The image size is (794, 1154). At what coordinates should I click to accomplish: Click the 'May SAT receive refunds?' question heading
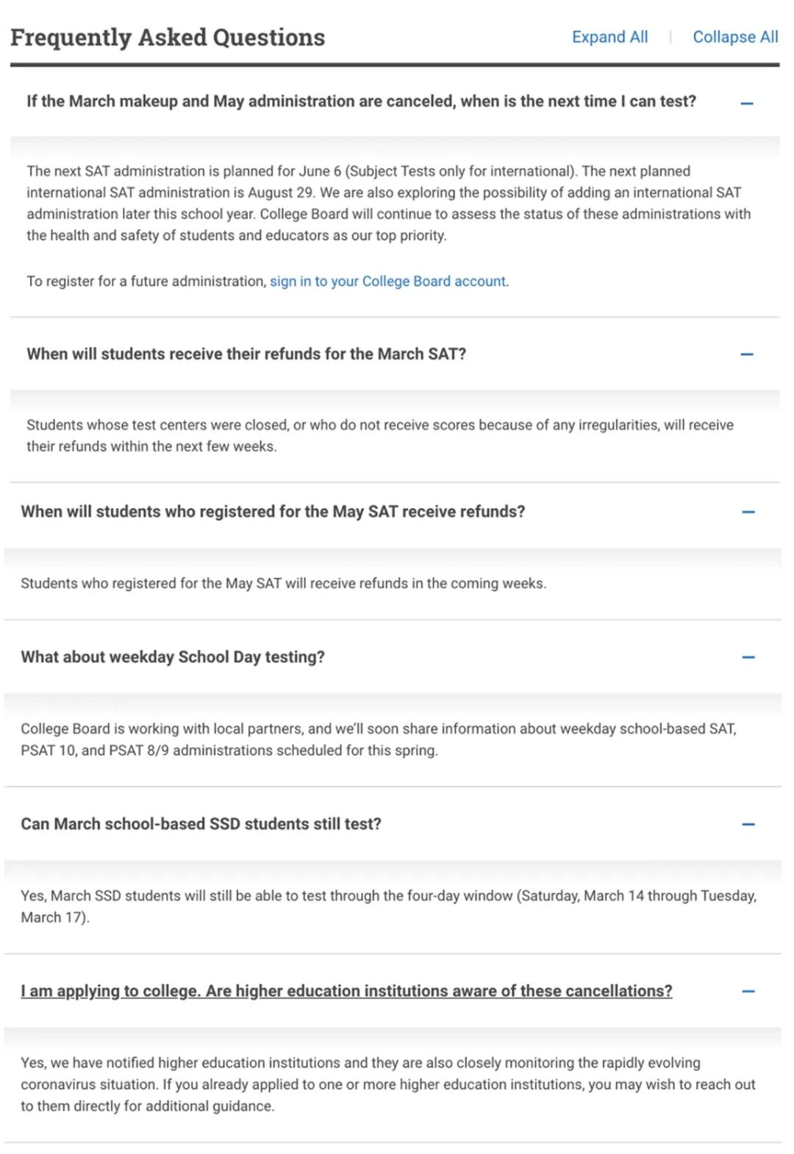pos(273,512)
